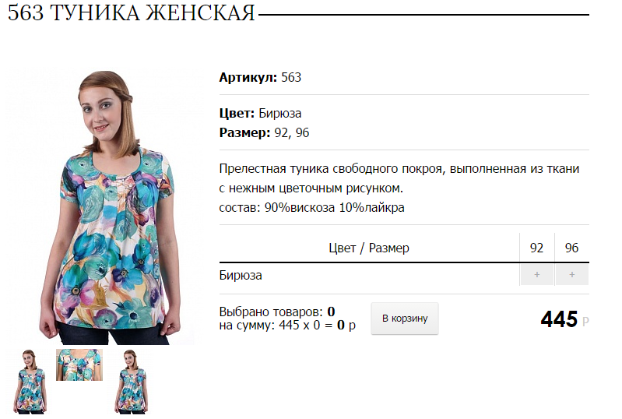Click the 'на сумму' total line
Viewport: 622px width, 419px height.
287,326
